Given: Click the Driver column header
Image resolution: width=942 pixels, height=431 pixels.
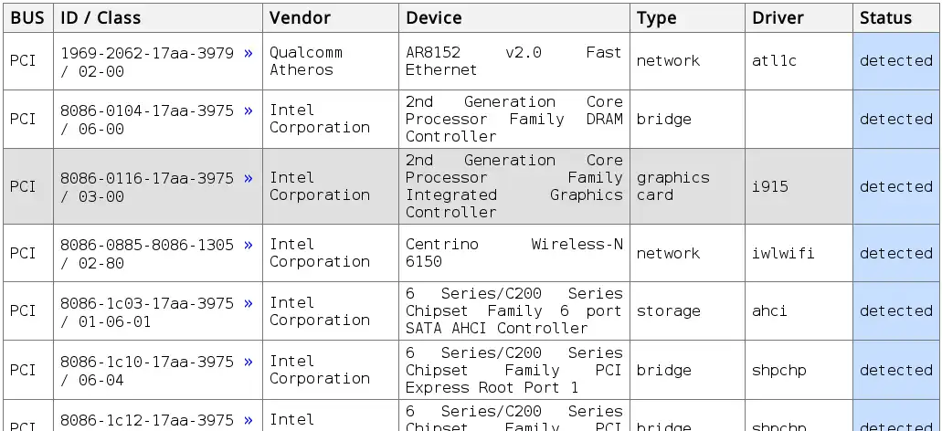Looking at the screenshot, I should point(799,18).
